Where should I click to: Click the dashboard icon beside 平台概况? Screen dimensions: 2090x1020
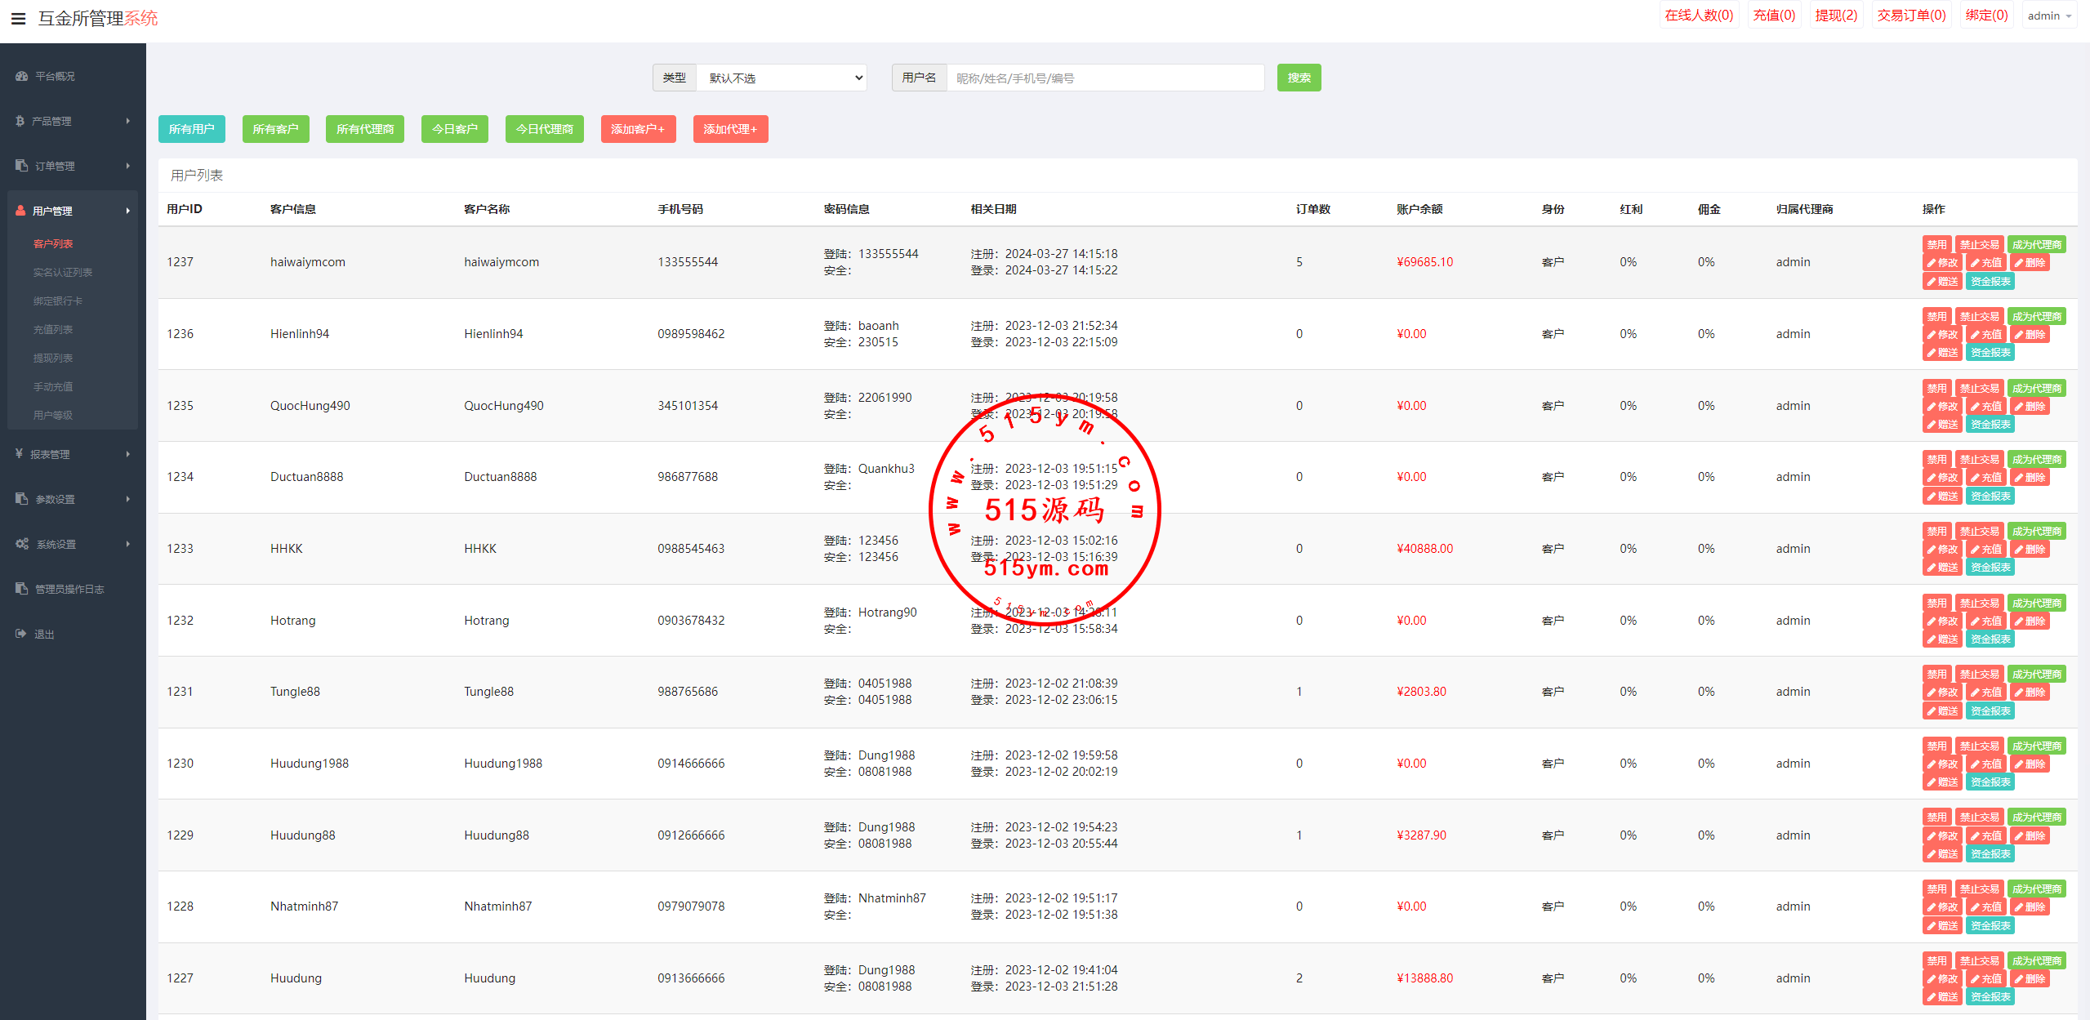[x=22, y=76]
